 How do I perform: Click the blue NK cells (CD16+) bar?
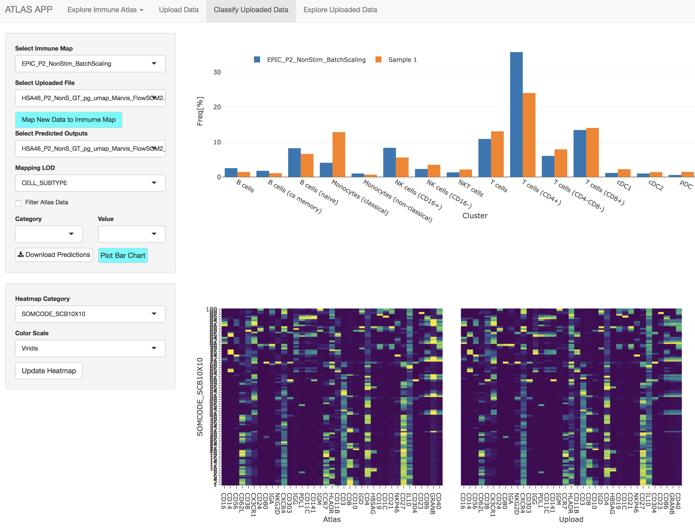click(x=389, y=162)
